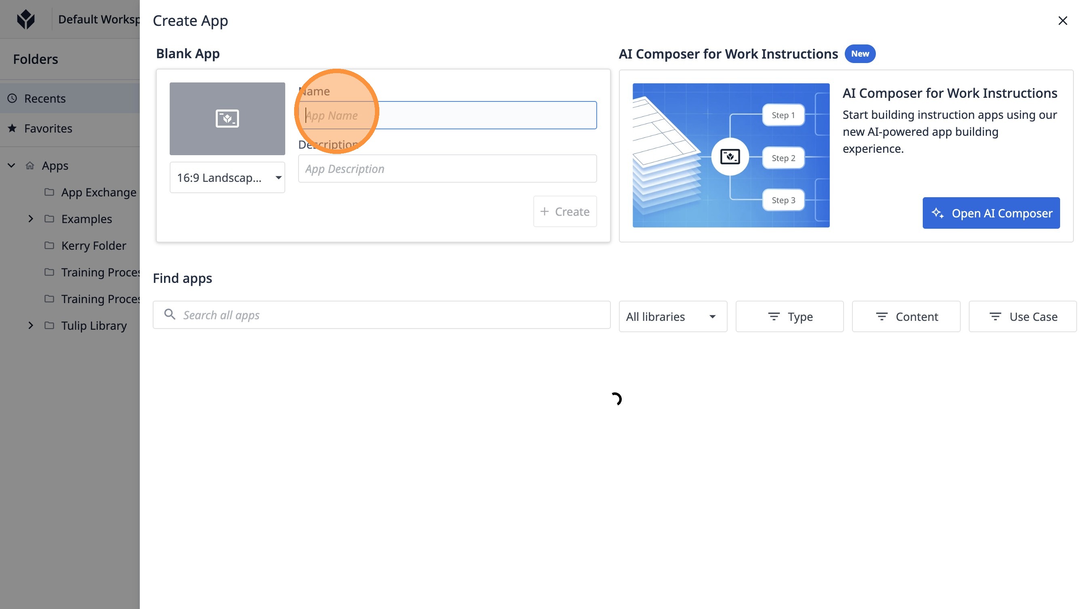The width and height of the screenshot is (1090, 609).
Task: Click the App Exchange folder icon
Action: click(x=50, y=192)
